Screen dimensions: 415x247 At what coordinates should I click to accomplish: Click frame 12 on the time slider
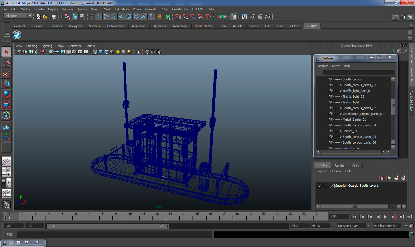pos(157,216)
